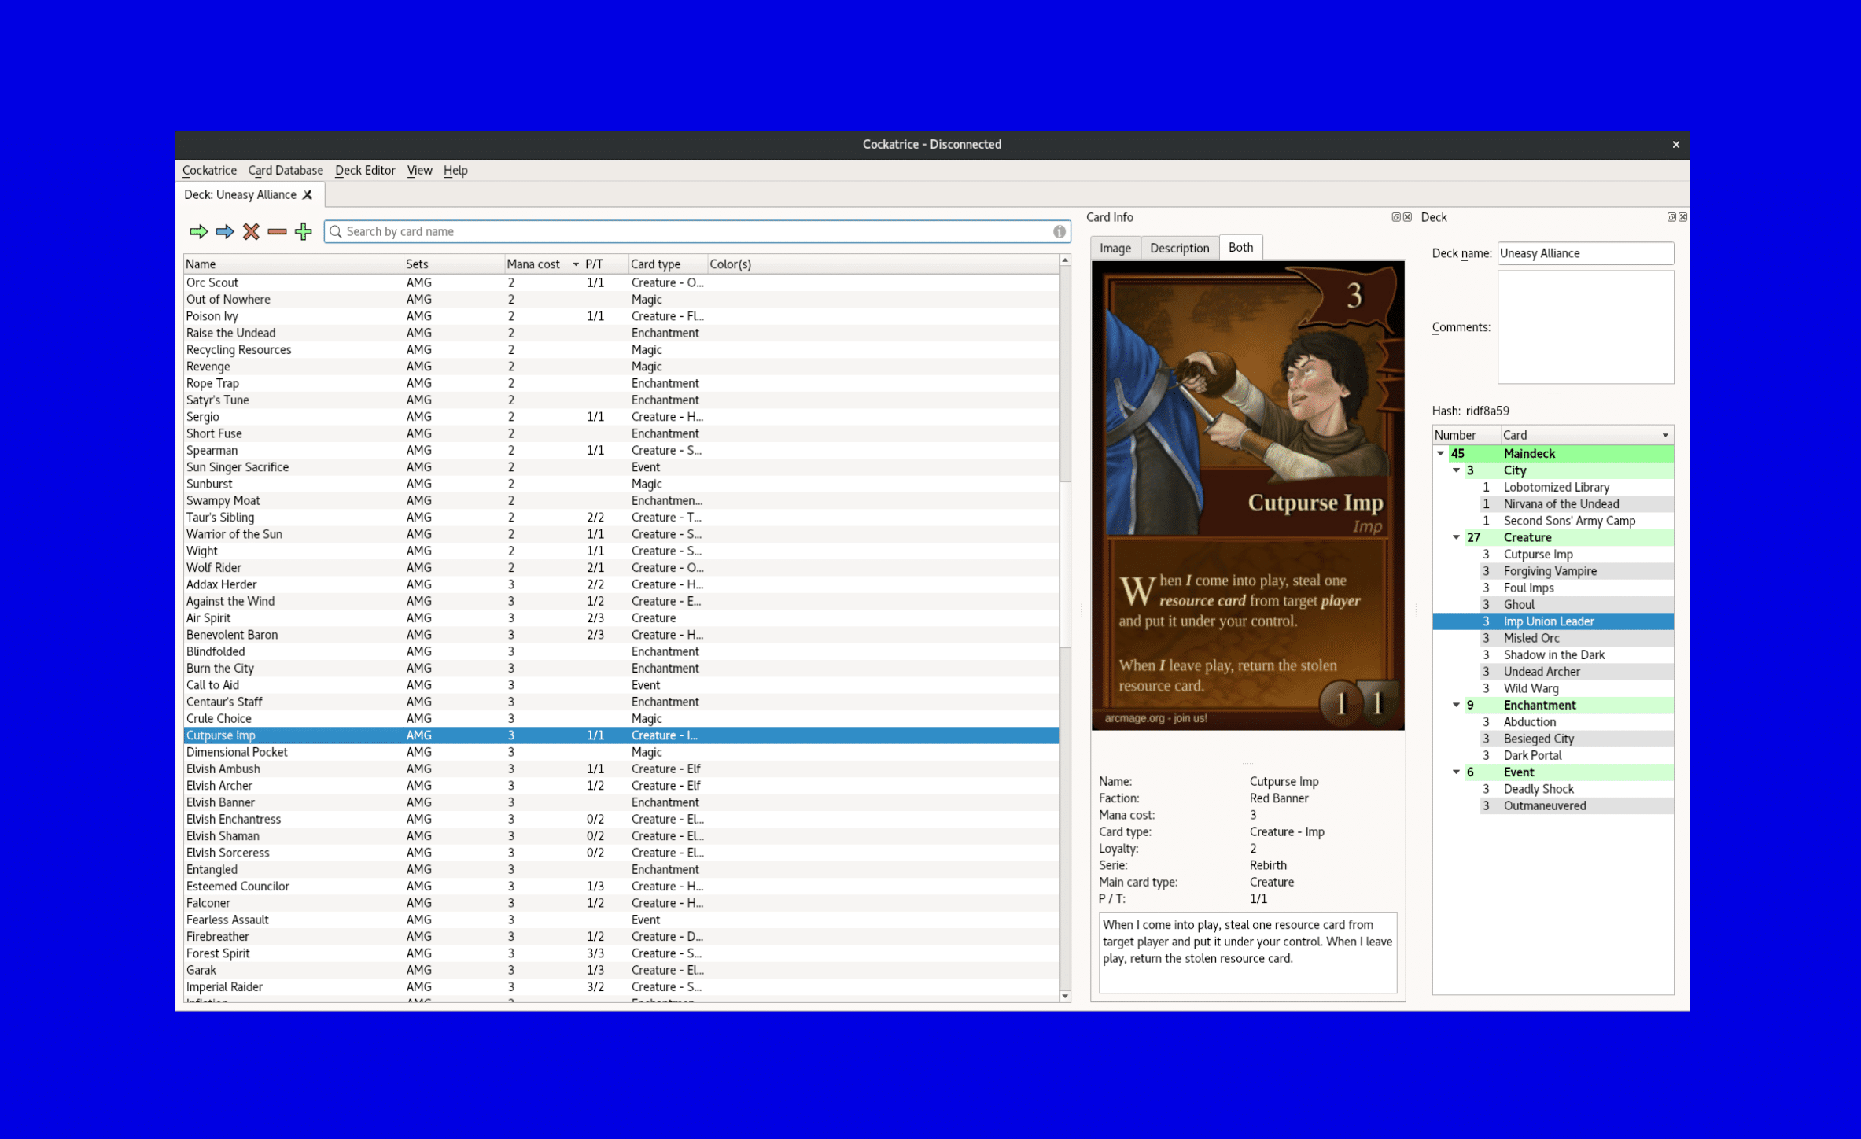Image resolution: width=1861 pixels, height=1139 pixels.
Task: Click the Card column sort arrow in deck list
Action: click(1665, 436)
